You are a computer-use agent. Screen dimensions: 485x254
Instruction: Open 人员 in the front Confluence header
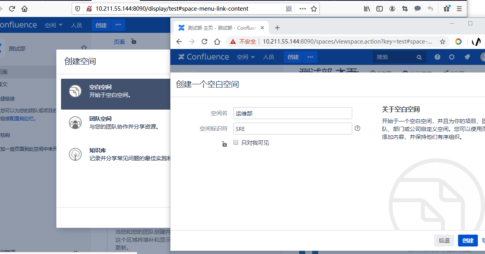[x=269, y=57]
